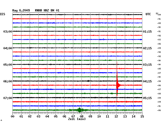Click the 05:00 left time label
Image resolution: width=162 pixels, height=123 pixels.
[8, 65]
